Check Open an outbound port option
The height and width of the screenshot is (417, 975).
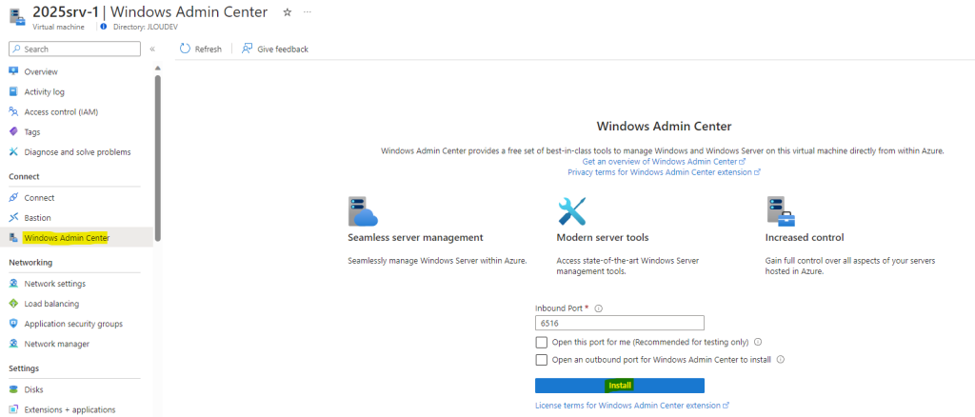542,360
